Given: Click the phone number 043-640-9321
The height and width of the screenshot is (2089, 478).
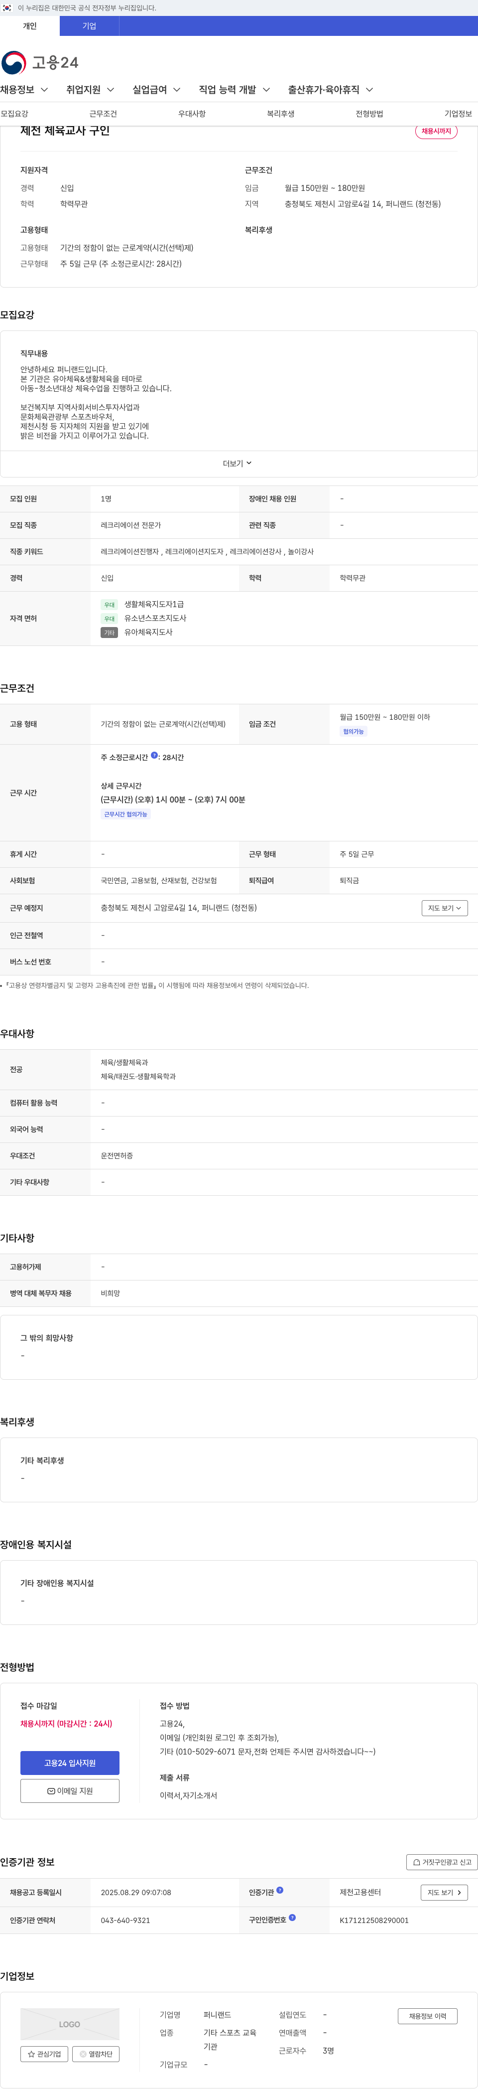Looking at the screenshot, I should (x=125, y=1920).
